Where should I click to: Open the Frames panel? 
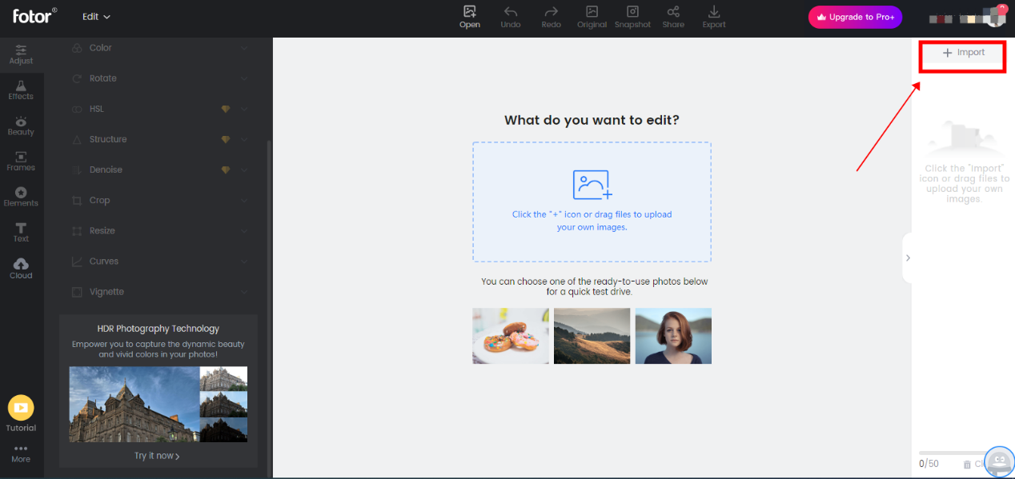(x=21, y=161)
